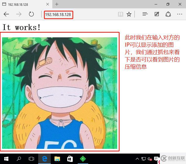Open the Windows Start menu

(6, 159)
